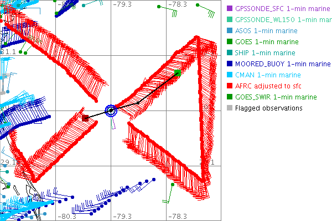This screenshot has width=332, height=221.
Task: Click the blue concentric-circle storm center marker
Action: click(x=111, y=110)
